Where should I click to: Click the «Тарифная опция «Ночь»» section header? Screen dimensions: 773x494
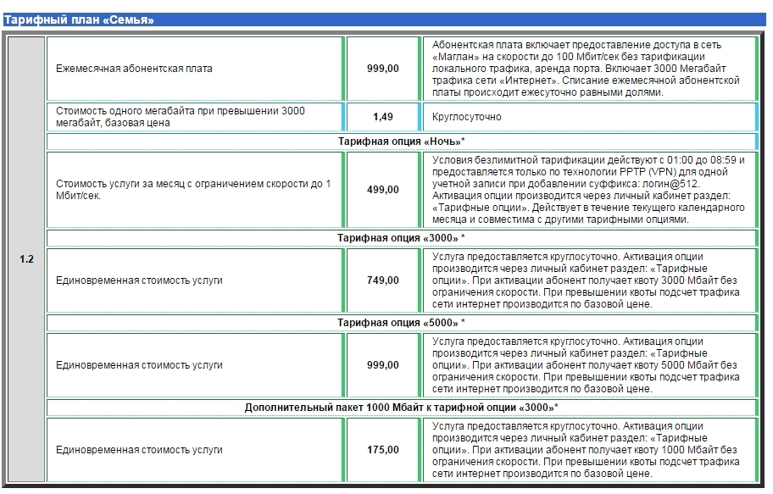[x=401, y=141]
